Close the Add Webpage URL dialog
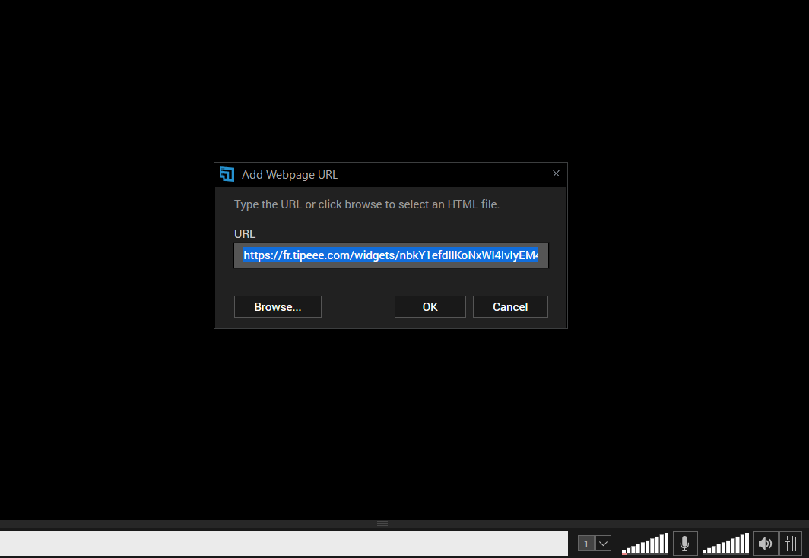This screenshot has width=809, height=558. 556,173
